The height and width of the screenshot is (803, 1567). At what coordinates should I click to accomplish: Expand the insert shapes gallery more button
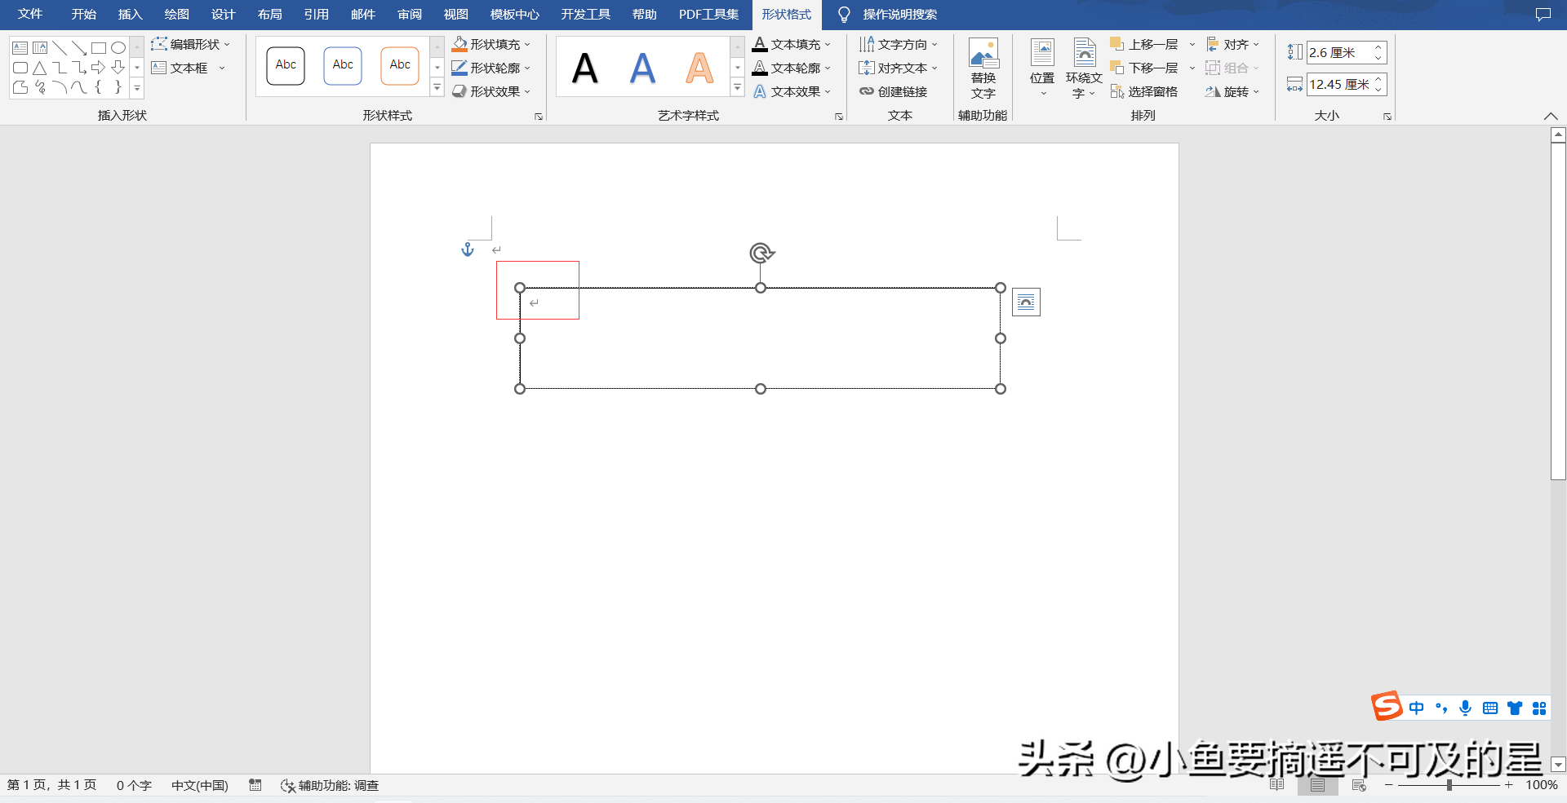pos(137,87)
